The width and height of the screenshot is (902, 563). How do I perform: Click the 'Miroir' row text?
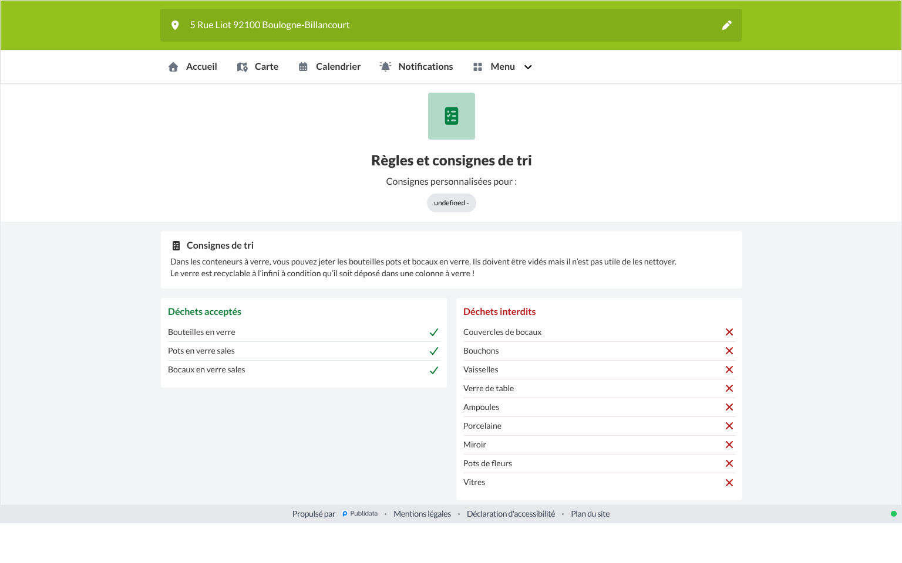pyautogui.click(x=474, y=445)
